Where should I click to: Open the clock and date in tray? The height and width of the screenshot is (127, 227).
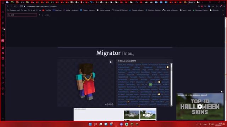218,124
